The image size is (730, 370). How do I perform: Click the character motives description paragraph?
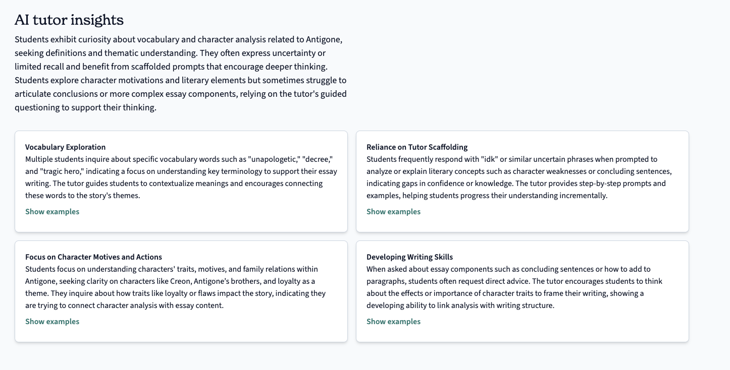click(176, 287)
